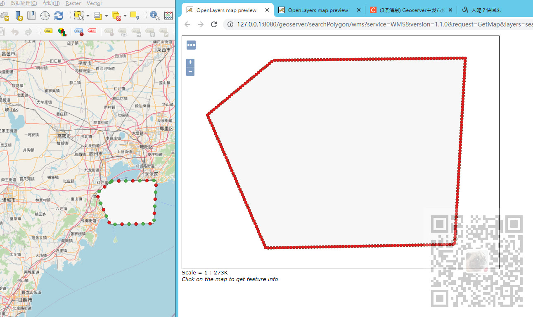Viewport: 533px width, 317px height.
Task: Open the Temporal Controller clock icon
Action: click(x=45, y=16)
